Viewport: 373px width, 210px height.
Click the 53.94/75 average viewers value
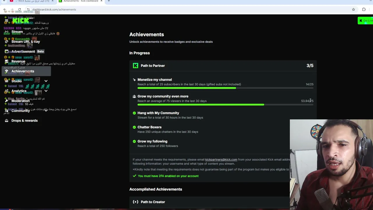coord(307,101)
